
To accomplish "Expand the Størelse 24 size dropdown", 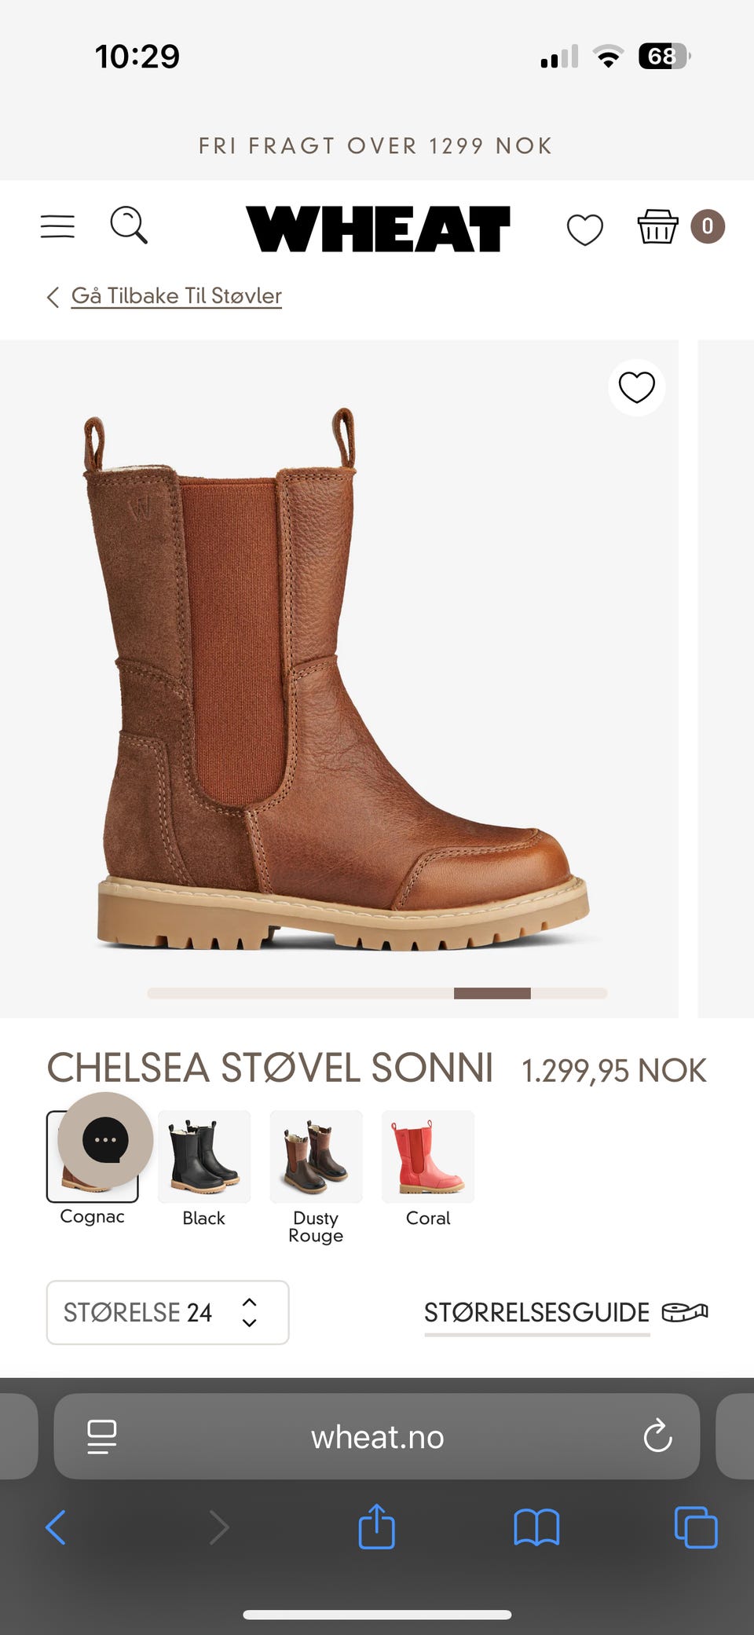I will [x=168, y=1312].
